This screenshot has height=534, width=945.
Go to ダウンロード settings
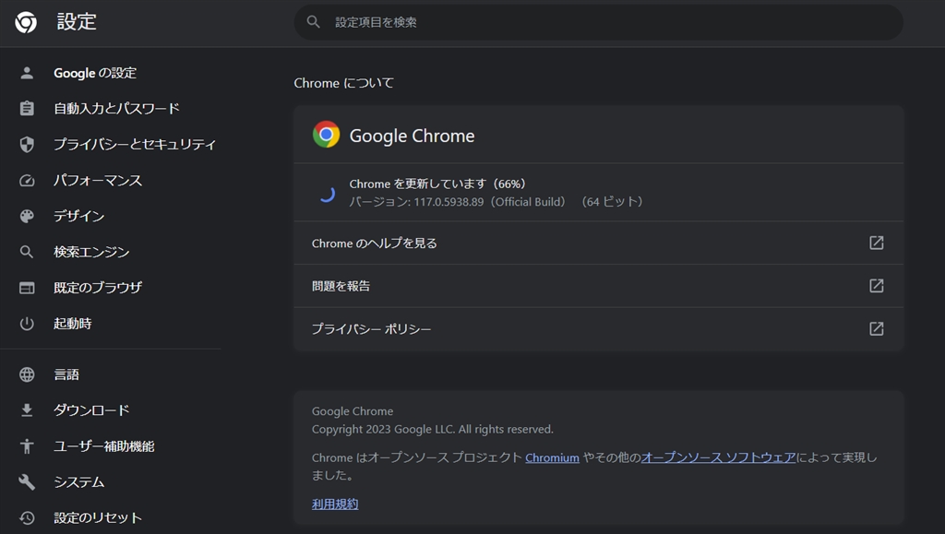click(91, 410)
